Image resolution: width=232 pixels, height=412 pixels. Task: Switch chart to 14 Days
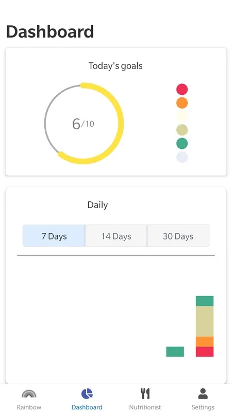tap(116, 236)
